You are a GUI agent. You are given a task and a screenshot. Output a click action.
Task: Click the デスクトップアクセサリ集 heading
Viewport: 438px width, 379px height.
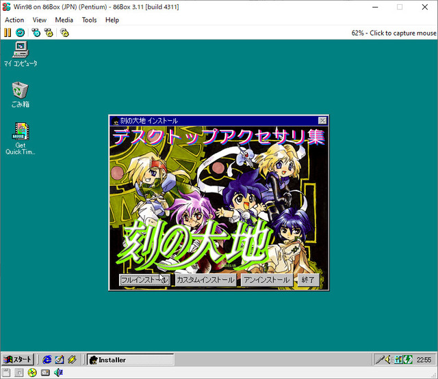[219, 137]
